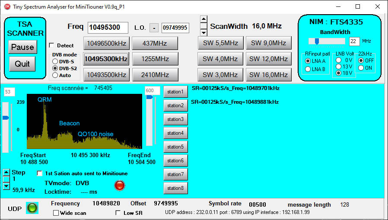The height and width of the screenshot is (220, 388).
Task: Select the SW 9,0MHz scan width
Action: (268, 43)
